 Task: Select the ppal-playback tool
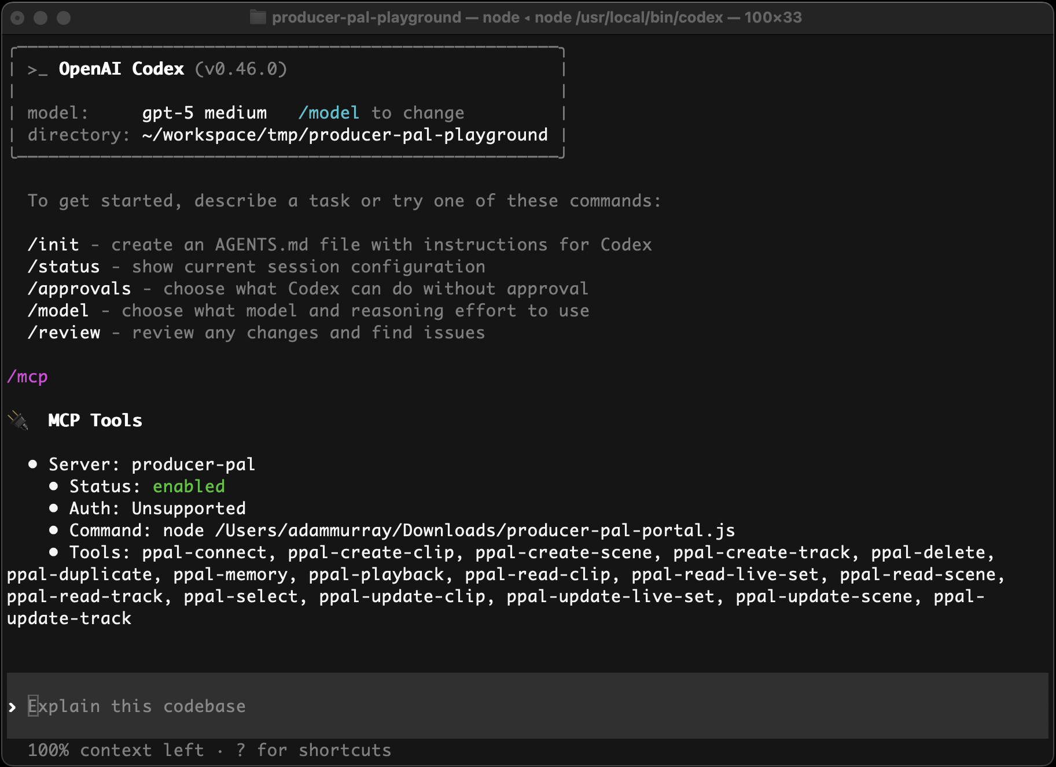coord(379,574)
